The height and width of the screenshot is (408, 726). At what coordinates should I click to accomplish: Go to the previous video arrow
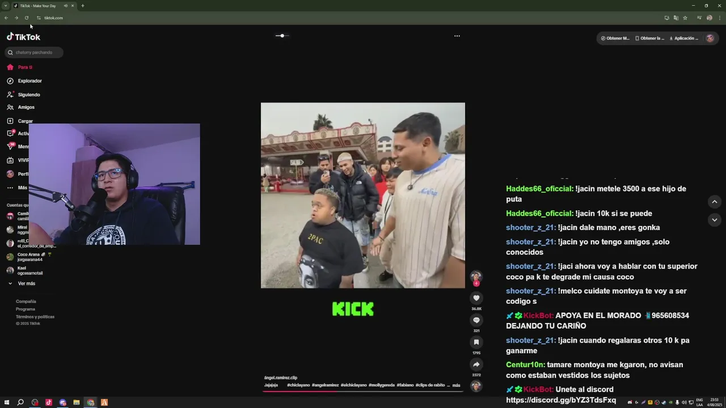pyautogui.click(x=715, y=202)
